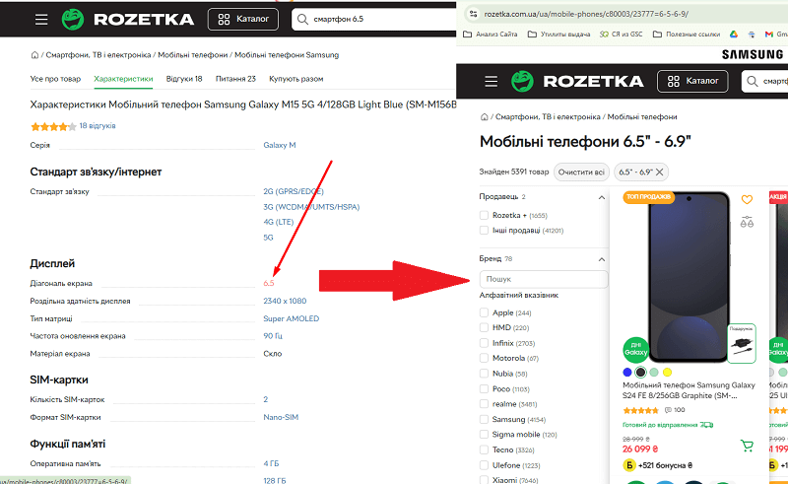Open 18 відгуків reviews link
This screenshot has height=484, width=788.
coord(98,126)
